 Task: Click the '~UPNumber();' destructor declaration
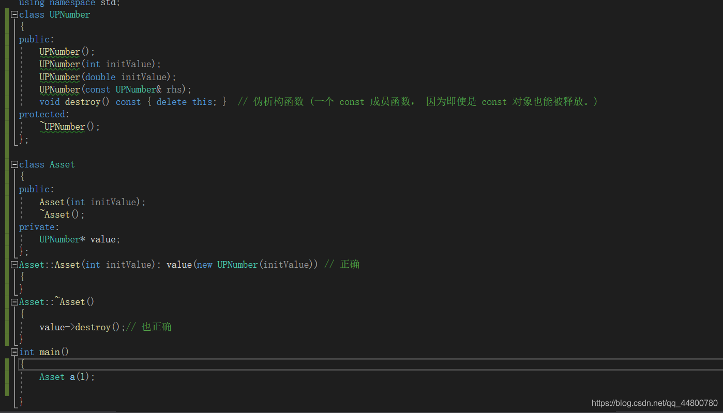70,127
